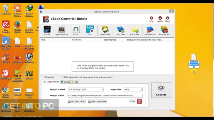Select the CCleaner desktop icon
Screen dimensions: 214x120
(x=6, y=58)
